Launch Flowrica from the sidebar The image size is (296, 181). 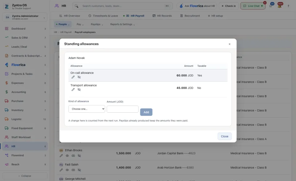pyautogui.click(x=25, y=65)
